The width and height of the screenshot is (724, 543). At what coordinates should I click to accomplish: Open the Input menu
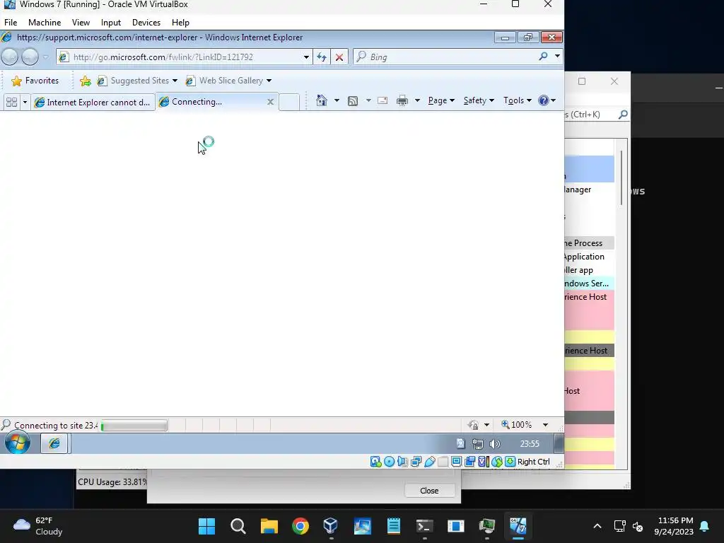(x=111, y=23)
